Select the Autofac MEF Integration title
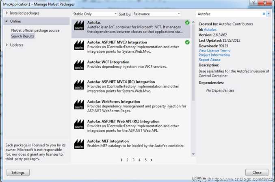The height and width of the screenshot is (182, 275). [108, 141]
